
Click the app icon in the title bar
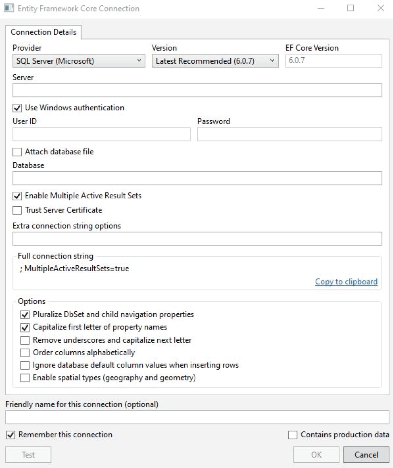[x=7, y=8]
